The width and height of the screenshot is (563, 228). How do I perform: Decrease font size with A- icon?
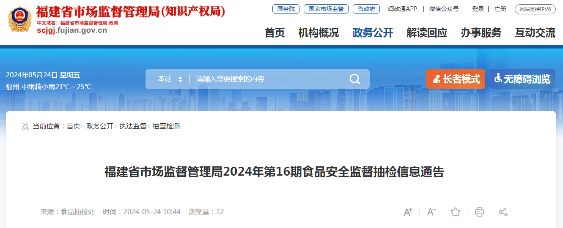[x=431, y=212]
